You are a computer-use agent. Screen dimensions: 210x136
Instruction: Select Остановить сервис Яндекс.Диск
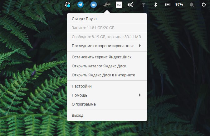point(107,57)
